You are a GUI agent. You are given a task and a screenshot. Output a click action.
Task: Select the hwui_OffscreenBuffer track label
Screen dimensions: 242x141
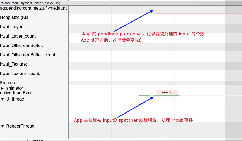point(22,46)
